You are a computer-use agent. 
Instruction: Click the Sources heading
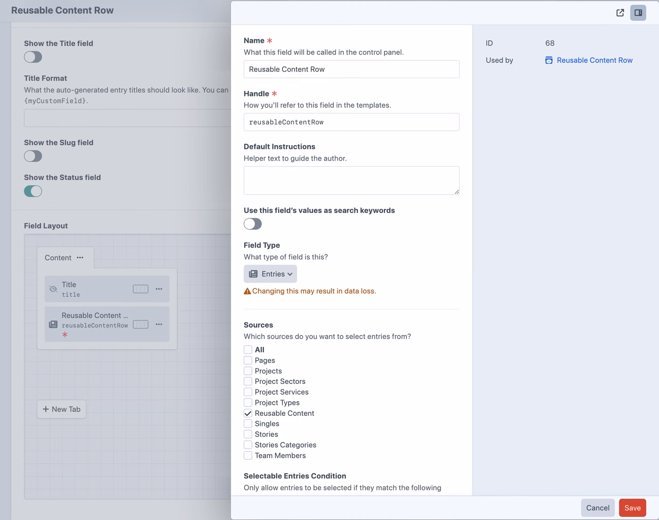coord(258,325)
